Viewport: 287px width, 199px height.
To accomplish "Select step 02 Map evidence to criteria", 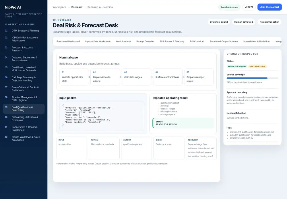I will (x=105, y=77).
